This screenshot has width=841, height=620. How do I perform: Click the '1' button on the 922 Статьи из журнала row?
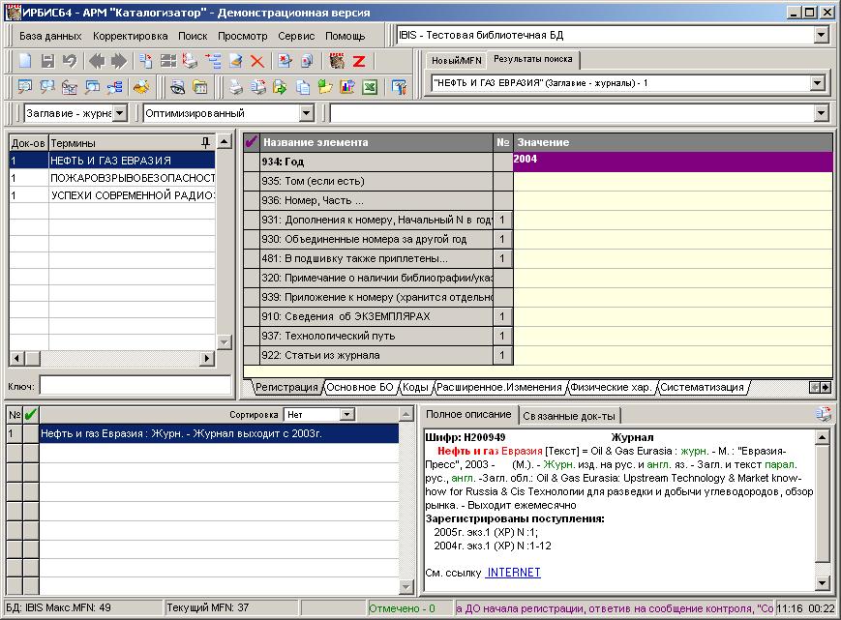502,355
